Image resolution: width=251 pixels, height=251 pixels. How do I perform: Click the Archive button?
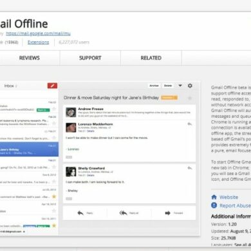(x=154, y=86)
